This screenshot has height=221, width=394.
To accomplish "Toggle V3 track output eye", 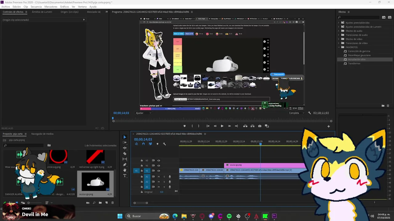I will tap(159, 161).
